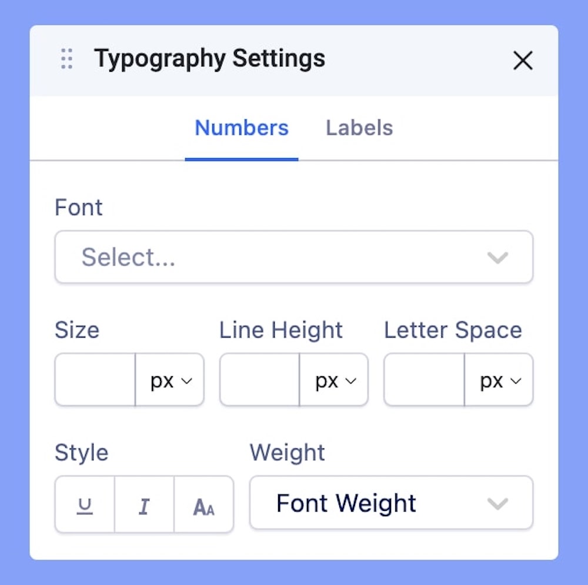Toggle the small caps style button
Viewport: 588px width, 585px height.
click(x=203, y=505)
